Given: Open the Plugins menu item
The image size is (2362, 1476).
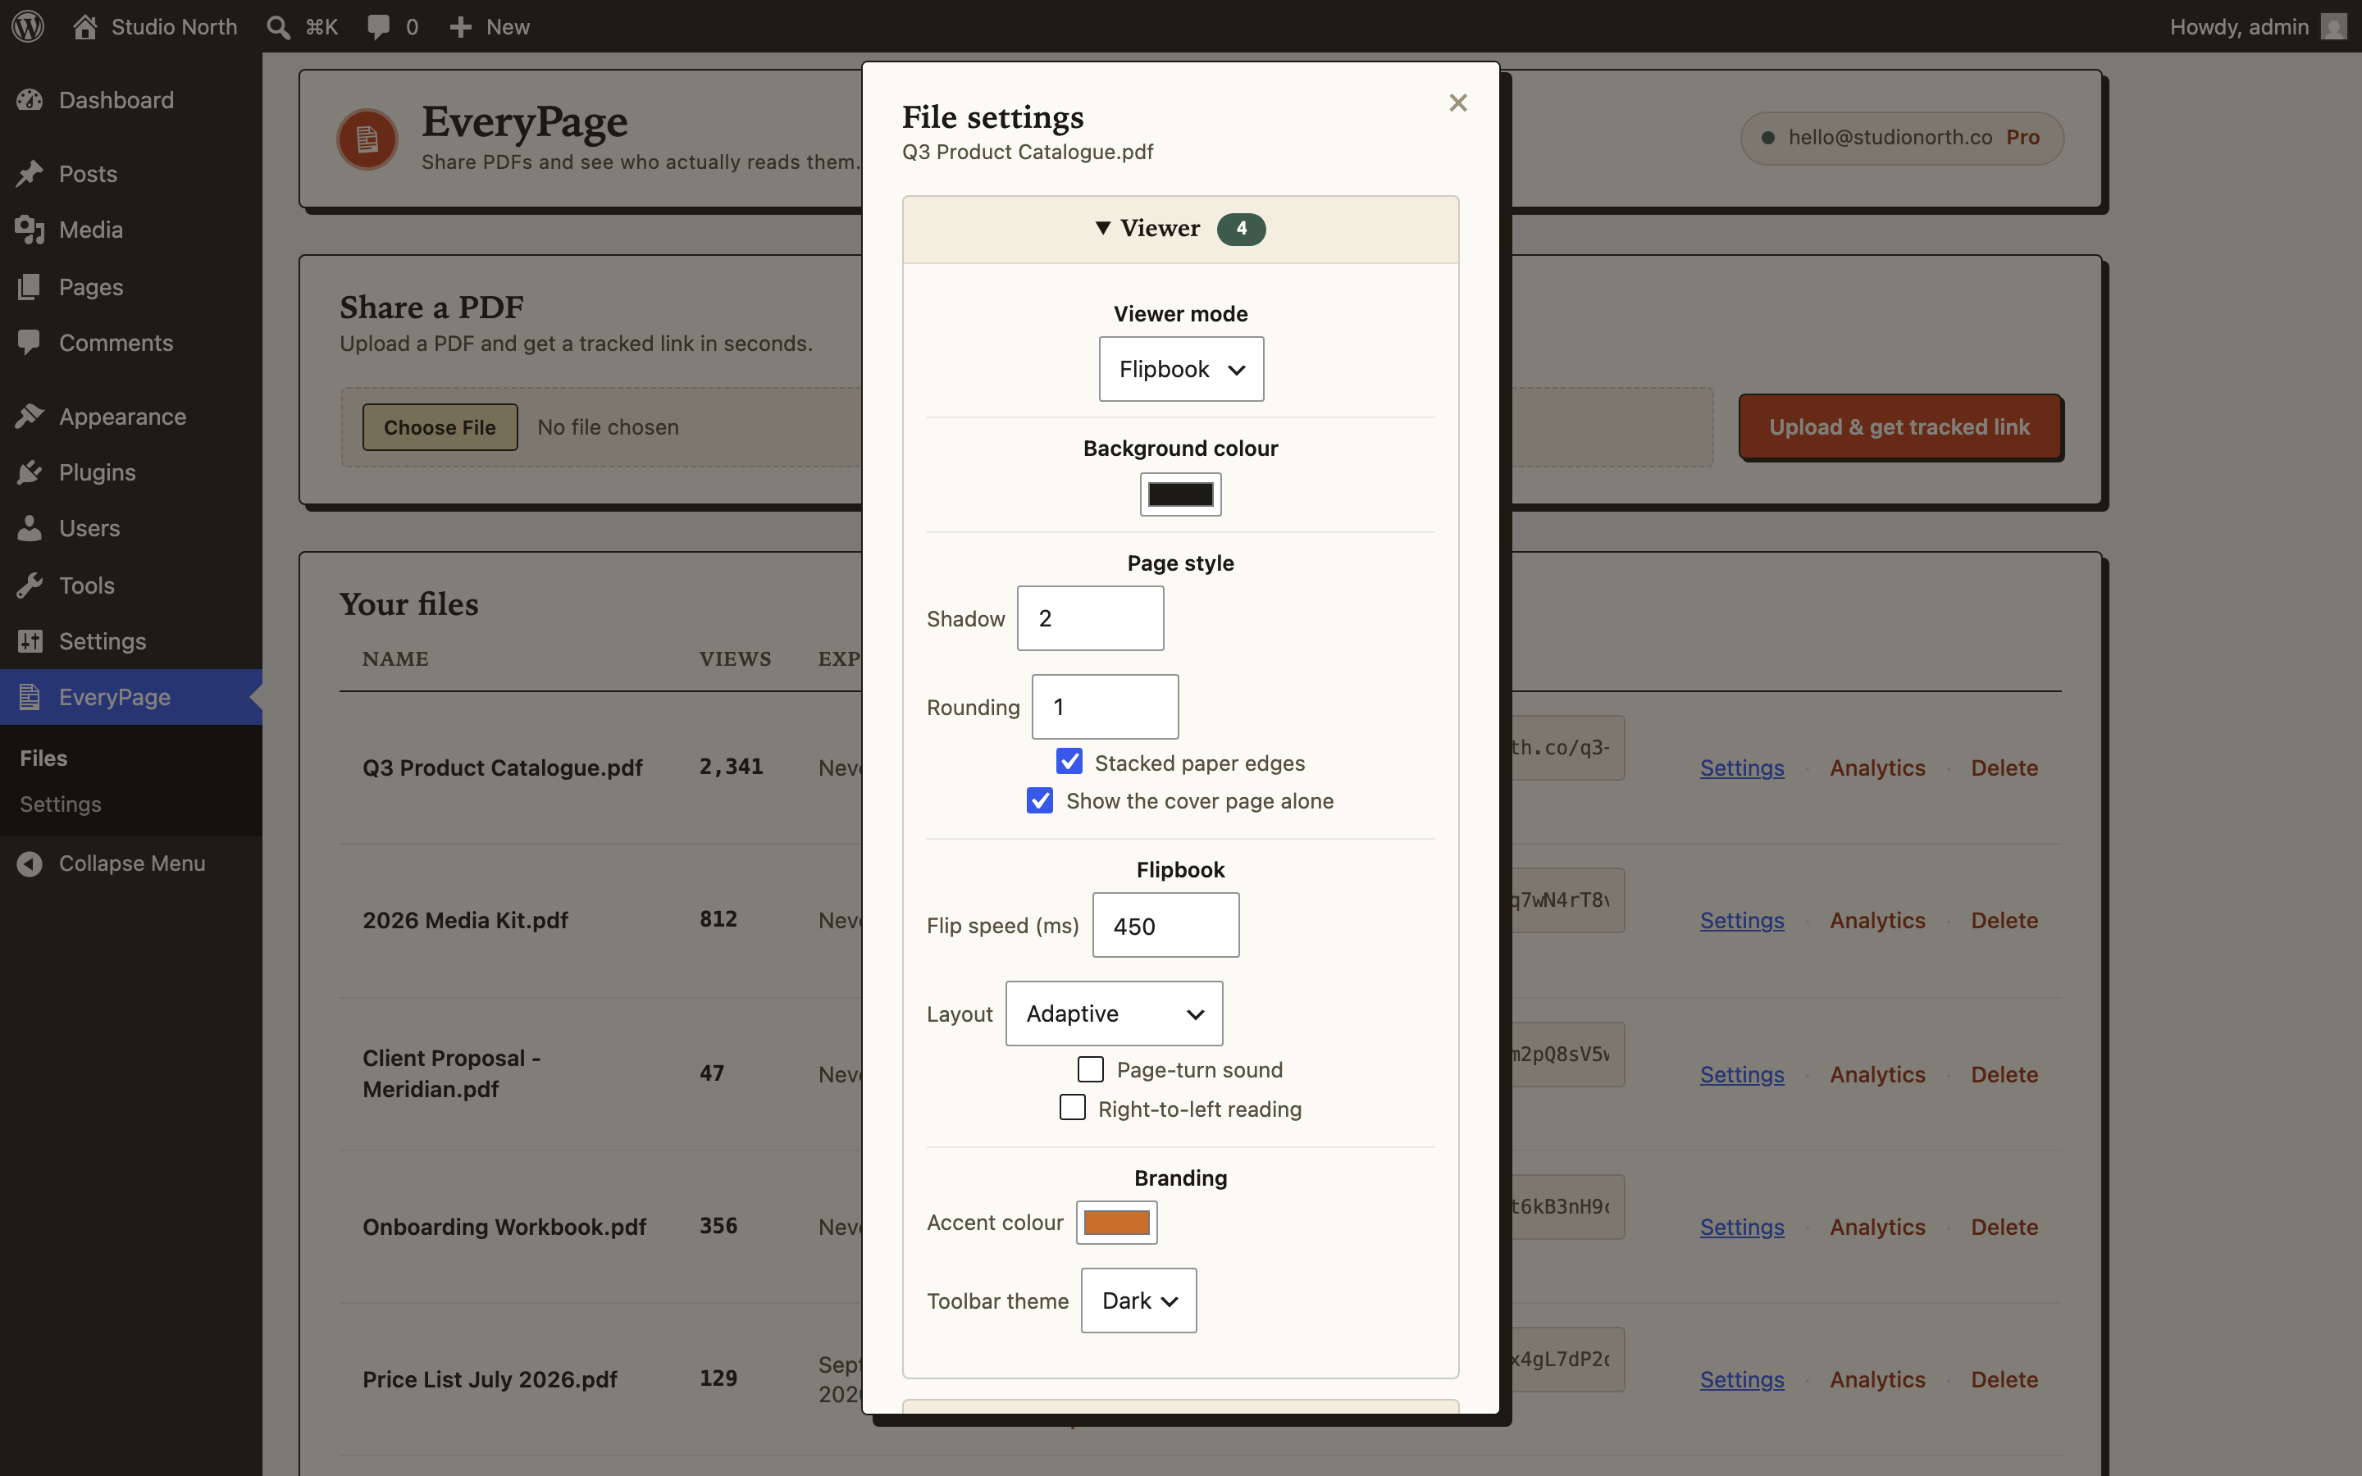Looking at the screenshot, I should (x=130, y=472).
